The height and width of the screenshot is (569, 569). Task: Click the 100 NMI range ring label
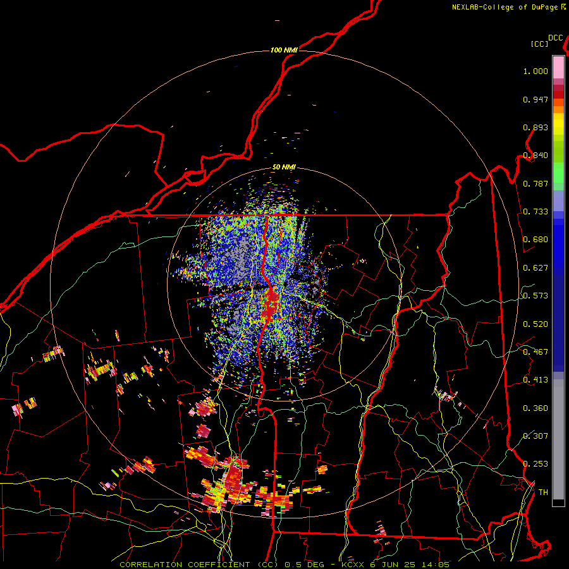click(x=284, y=50)
